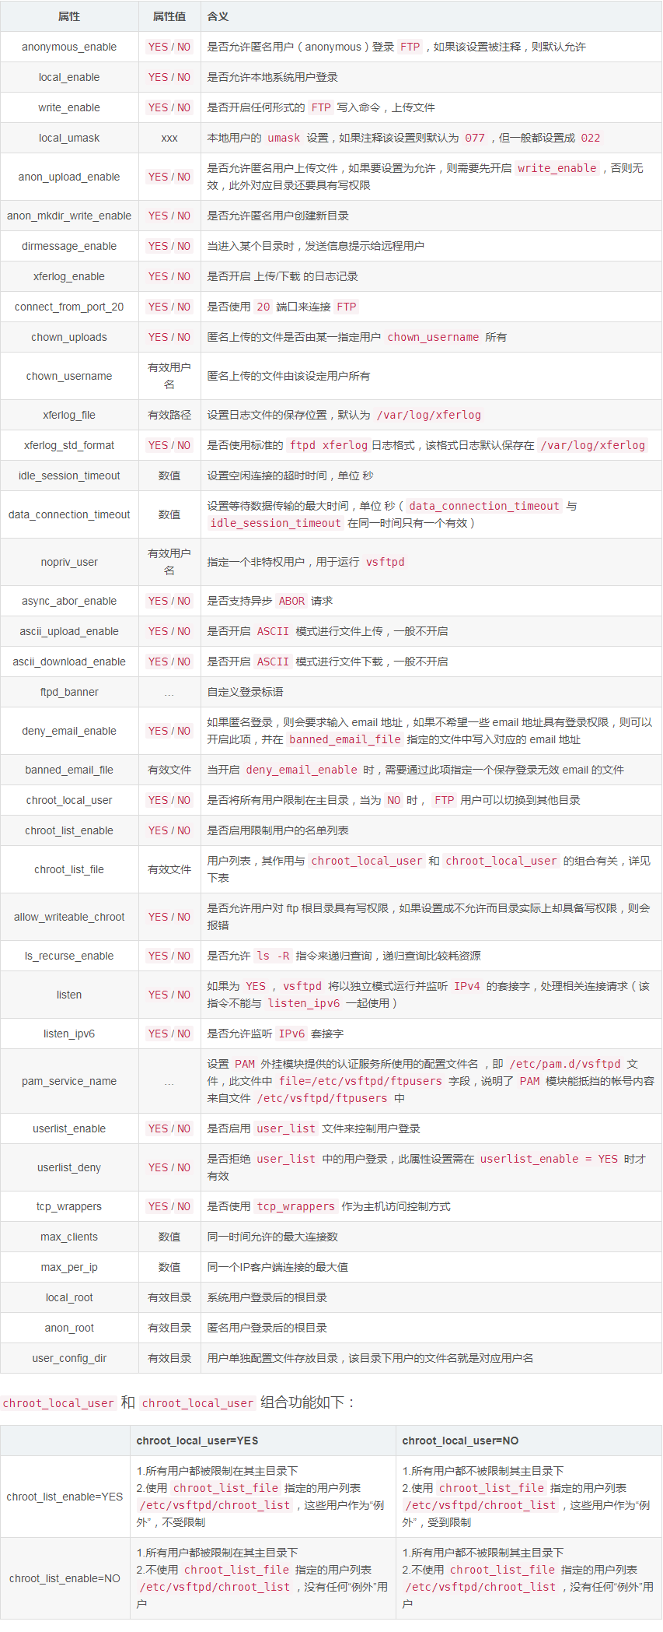Click YES / NO value for tcp_wrappers

pos(169,1206)
